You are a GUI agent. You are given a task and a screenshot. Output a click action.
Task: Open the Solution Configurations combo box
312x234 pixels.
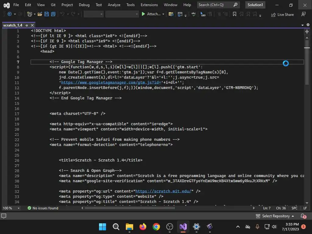94,14
